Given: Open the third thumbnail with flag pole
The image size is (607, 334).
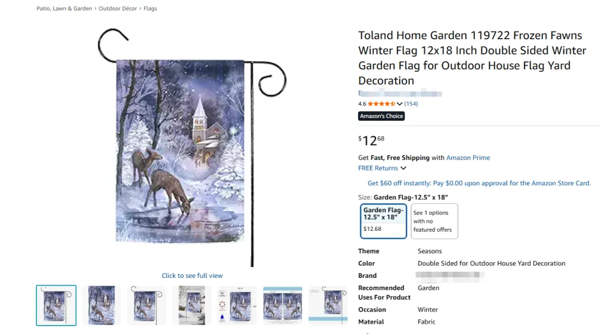Looking at the screenshot, I should pyautogui.click(x=147, y=305).
